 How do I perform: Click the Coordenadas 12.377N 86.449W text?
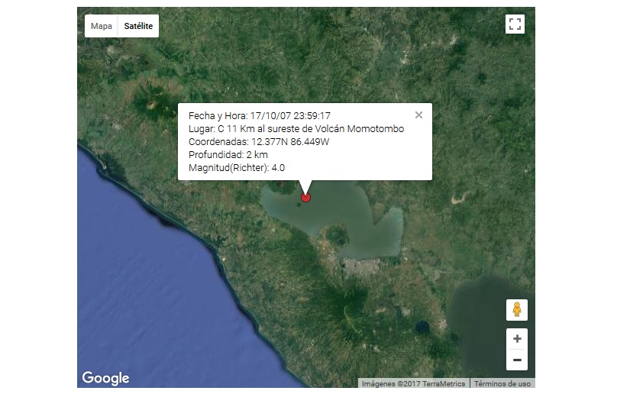click(x=258, y=141)
